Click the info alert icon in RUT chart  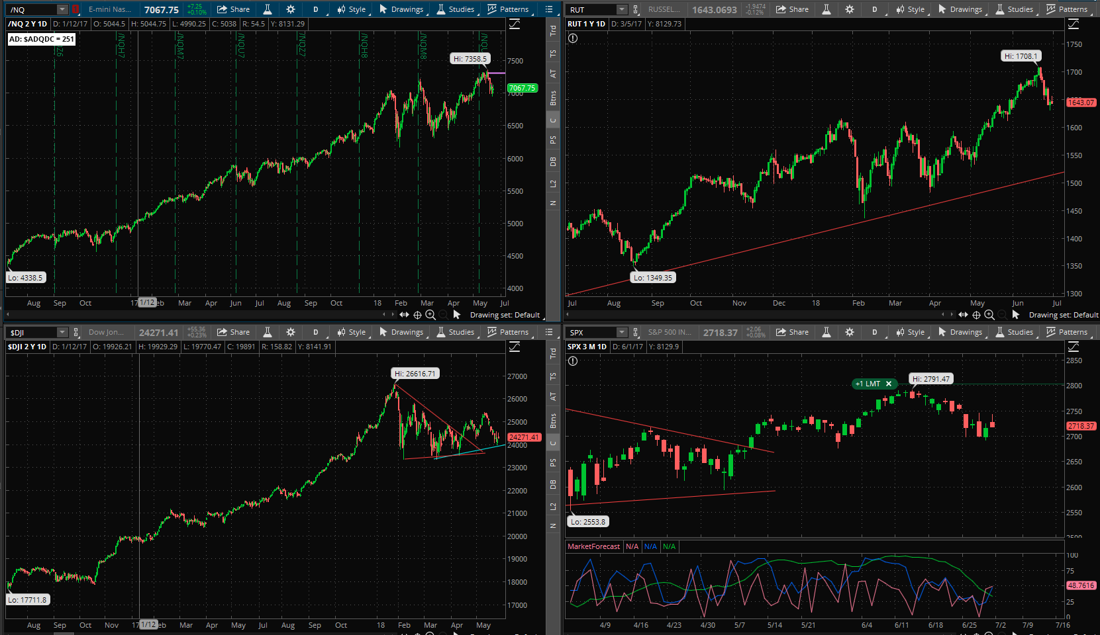point(573,38)
